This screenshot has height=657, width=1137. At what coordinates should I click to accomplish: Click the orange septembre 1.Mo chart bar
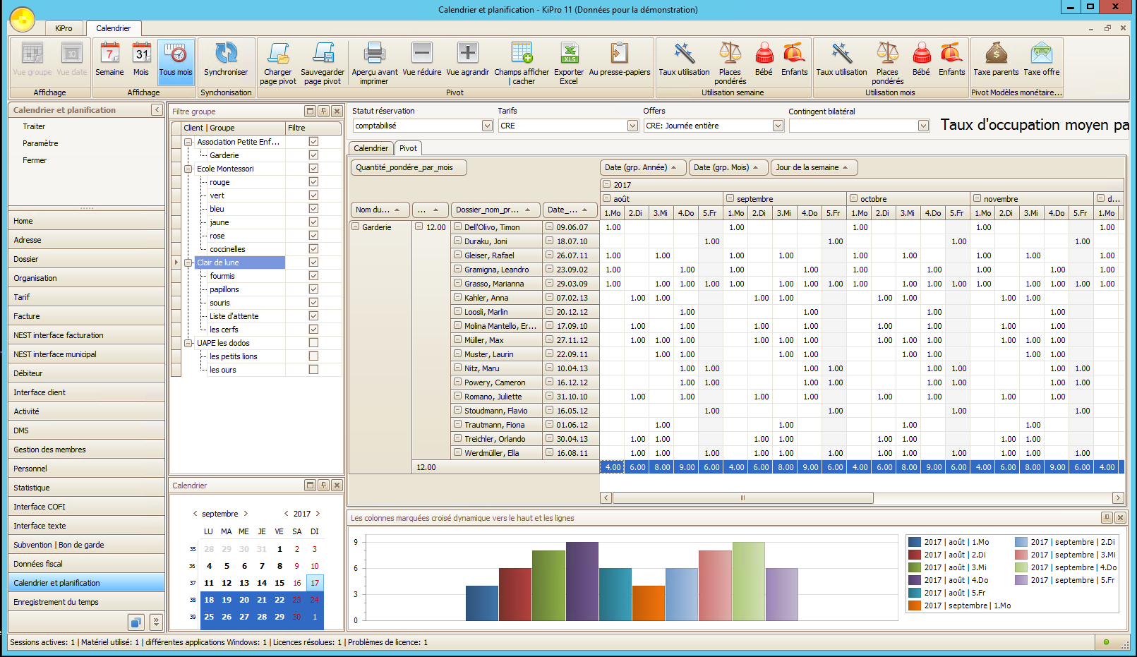(648, 603)
